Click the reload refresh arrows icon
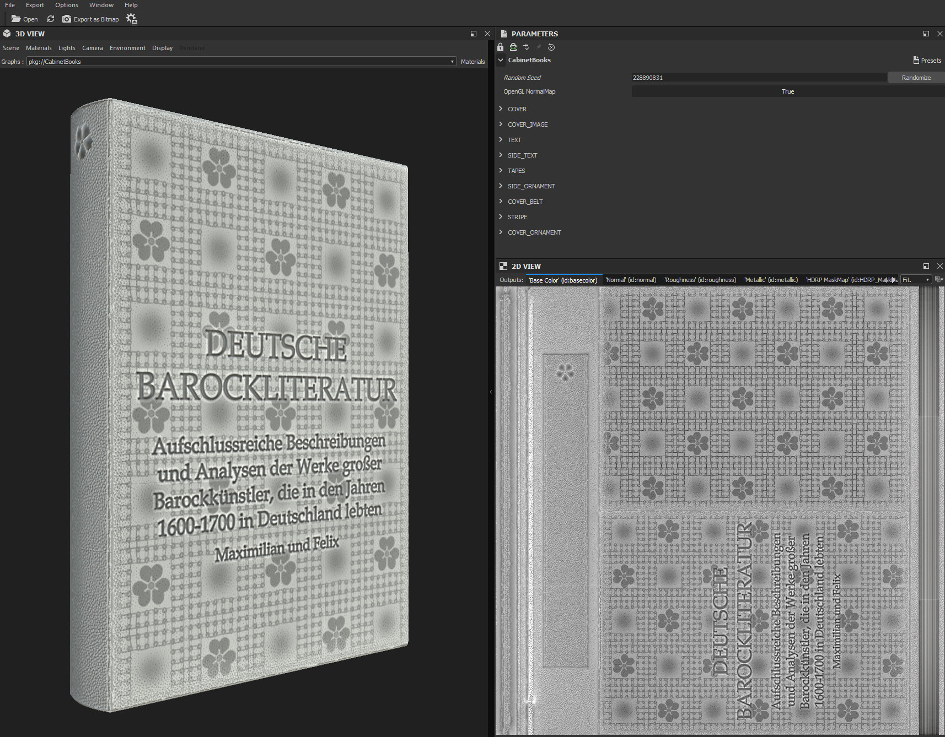The height and width of the screenshot is (737, 945). (51, 19)
